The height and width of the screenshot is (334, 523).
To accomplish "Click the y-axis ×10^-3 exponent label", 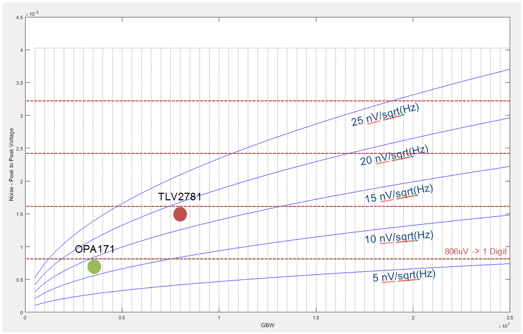I will click(x=33, y=14).
